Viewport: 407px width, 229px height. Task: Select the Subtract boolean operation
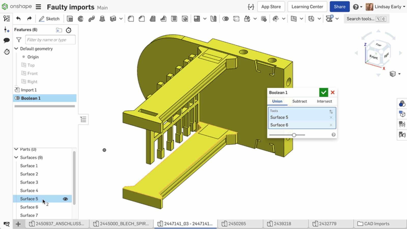299,101
